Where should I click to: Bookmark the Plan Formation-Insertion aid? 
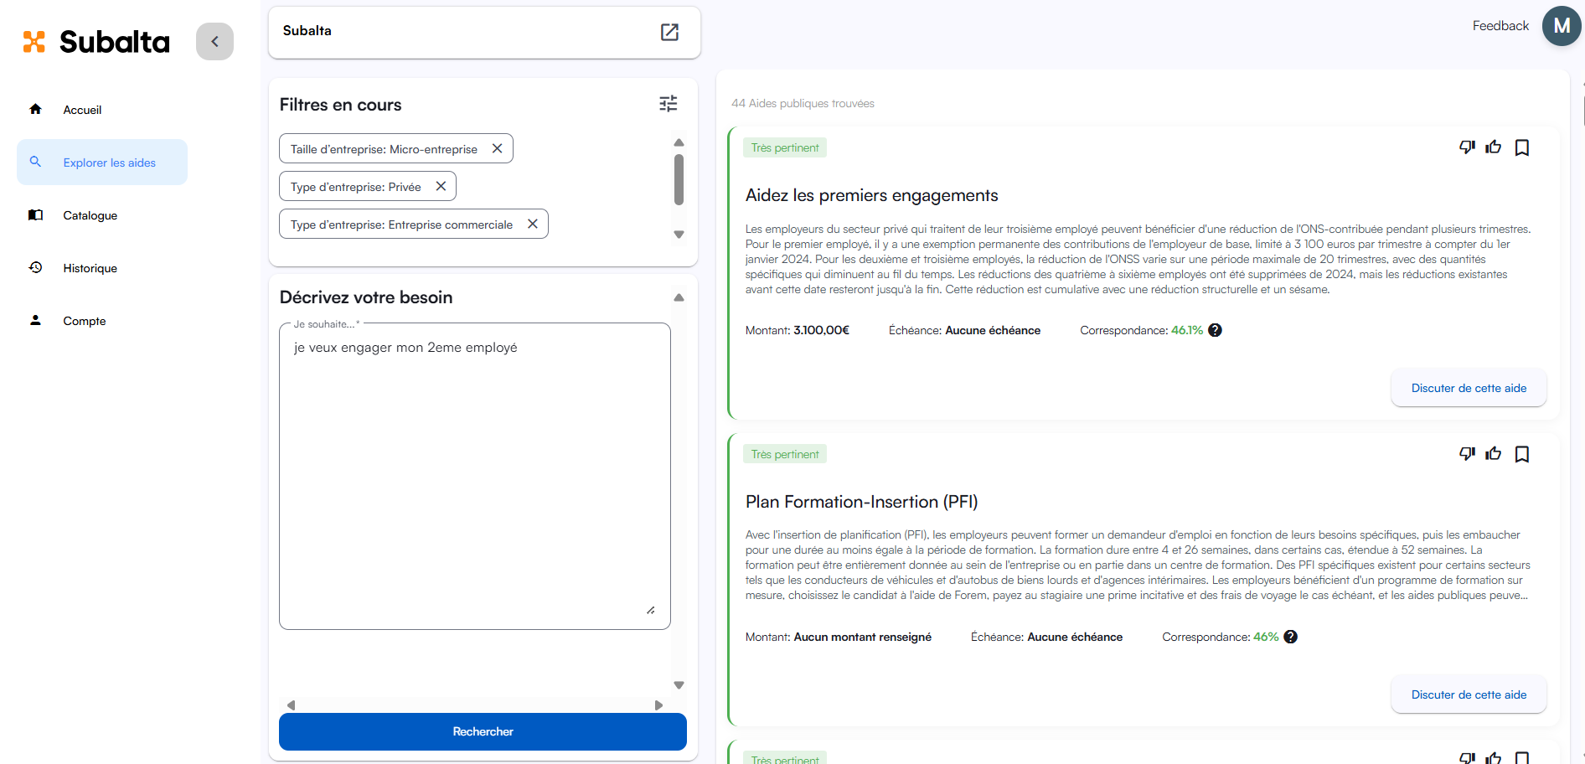coord(1522,454)
